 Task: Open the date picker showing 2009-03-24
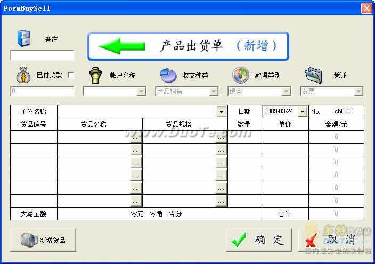coord(303,112)
